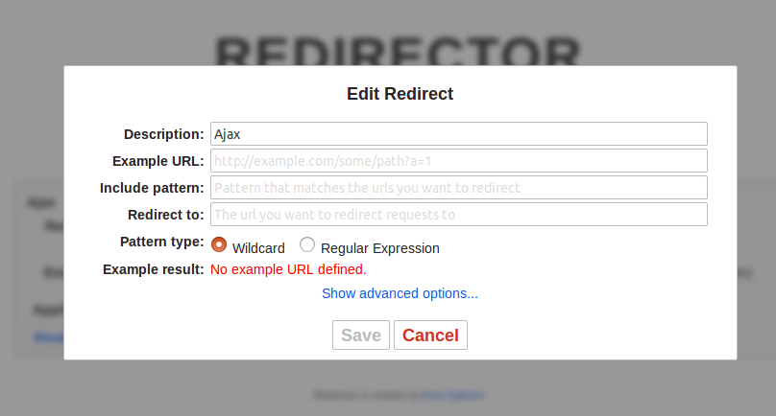
Task: Click the Wildcard option label text
Action: [x=258, y=248]
